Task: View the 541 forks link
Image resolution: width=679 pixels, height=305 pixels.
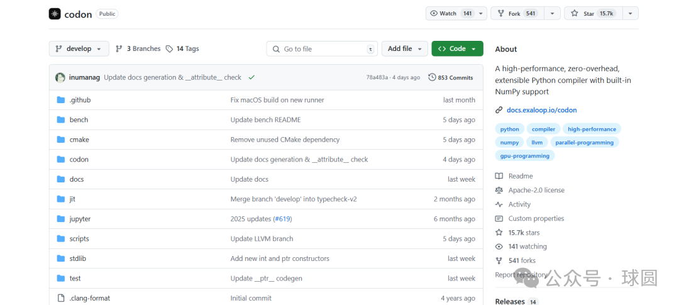Action: (x=516, y=261)
